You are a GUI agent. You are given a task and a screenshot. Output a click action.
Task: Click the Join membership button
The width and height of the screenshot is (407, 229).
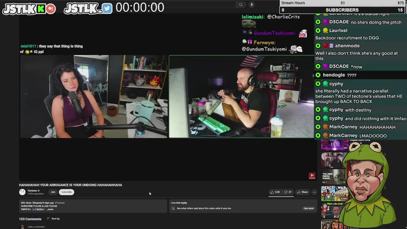[x=53, y=192]
